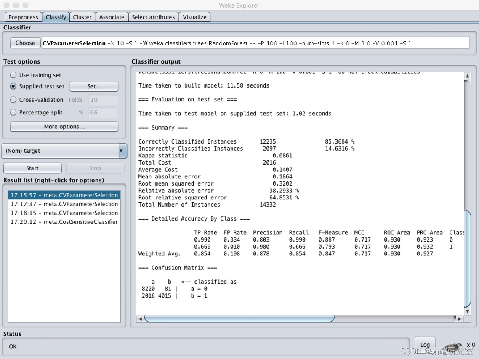Click the Total Cost value 2016

click(269, 162)
